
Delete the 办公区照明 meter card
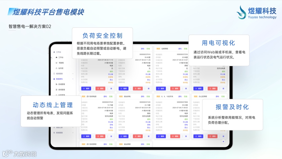[x=213, y=136]
